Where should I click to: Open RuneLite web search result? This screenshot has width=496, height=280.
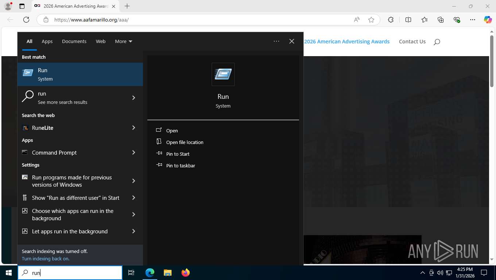coord(71,128)
